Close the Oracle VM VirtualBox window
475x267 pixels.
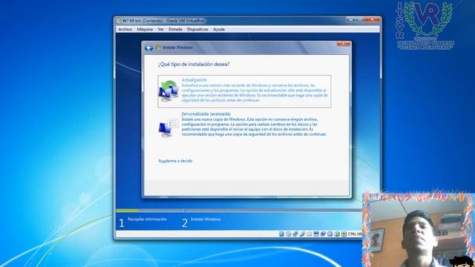373,20
